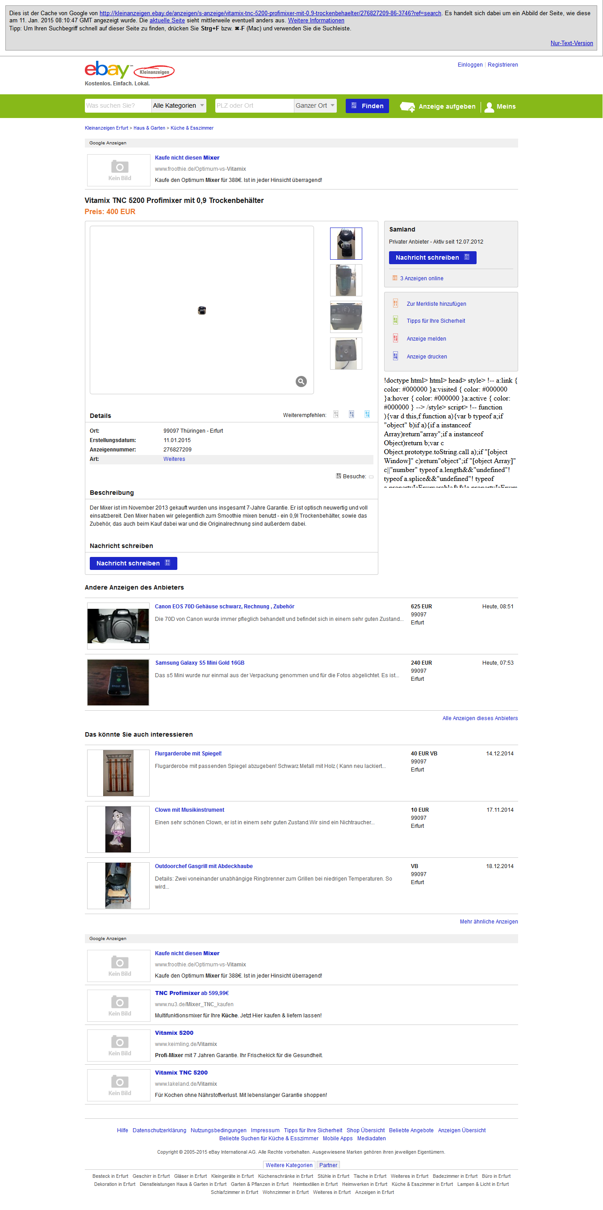603x1210 pixels.
Task: Open the Ganzer Ort radius dropdown
Action: [x=315, y=105]
